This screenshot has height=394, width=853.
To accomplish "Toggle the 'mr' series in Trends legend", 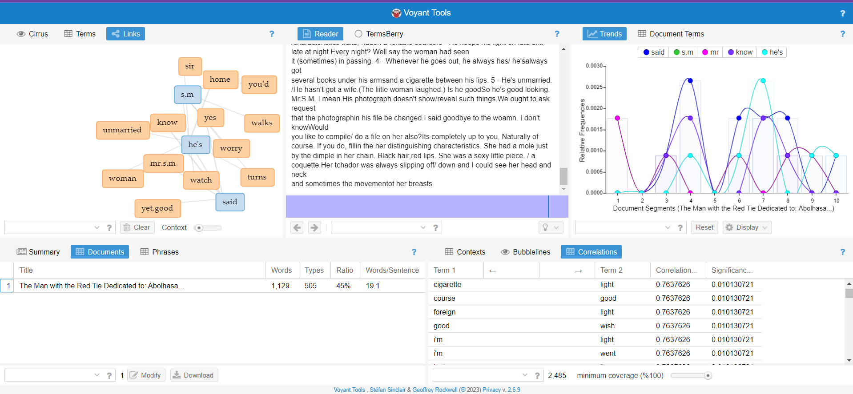I will (710, 52).
